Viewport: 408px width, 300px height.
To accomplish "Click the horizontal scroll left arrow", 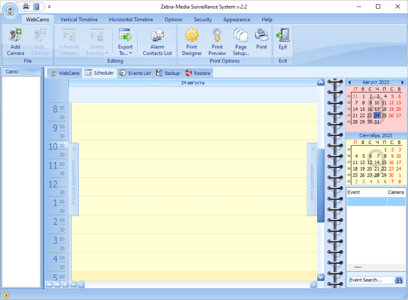I will pos(81,285).
